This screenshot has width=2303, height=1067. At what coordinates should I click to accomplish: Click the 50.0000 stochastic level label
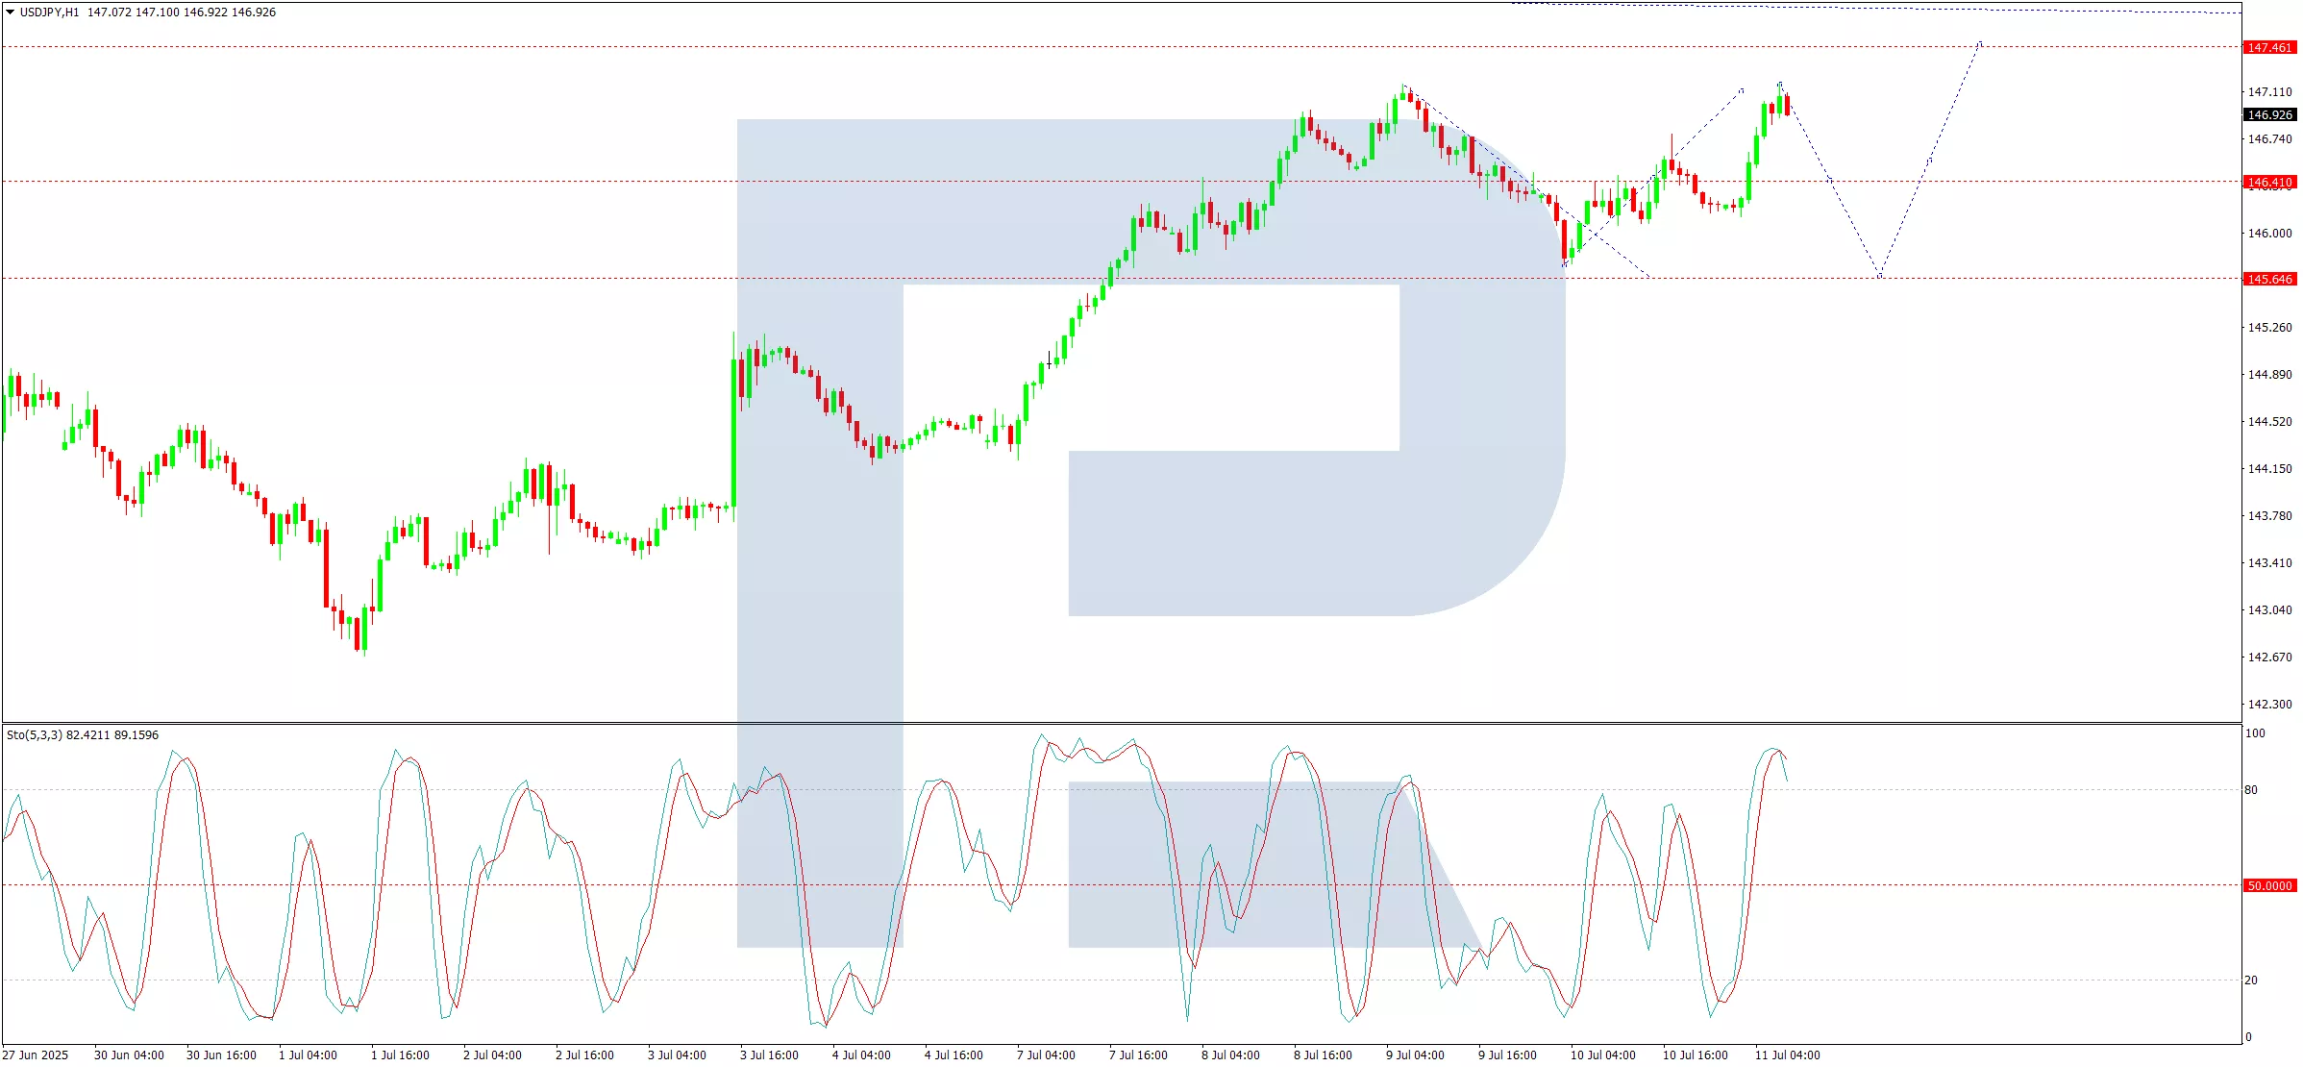(2269, 886)
